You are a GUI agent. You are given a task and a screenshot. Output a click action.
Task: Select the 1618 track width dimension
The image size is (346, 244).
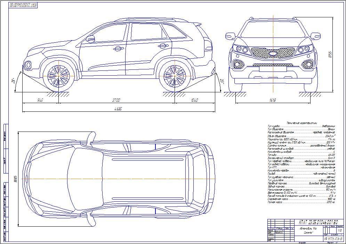click(x=273, y=100)
